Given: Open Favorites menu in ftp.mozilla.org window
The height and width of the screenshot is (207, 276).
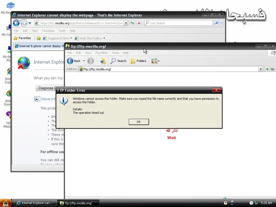Looking at the screenshot, I should coord(101,53).
